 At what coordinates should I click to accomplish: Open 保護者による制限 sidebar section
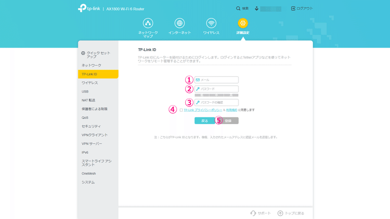coord(98,109)
